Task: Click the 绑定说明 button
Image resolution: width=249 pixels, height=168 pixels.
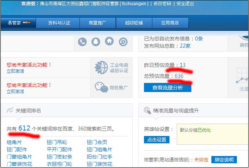Action: click(x=224, y=160)
